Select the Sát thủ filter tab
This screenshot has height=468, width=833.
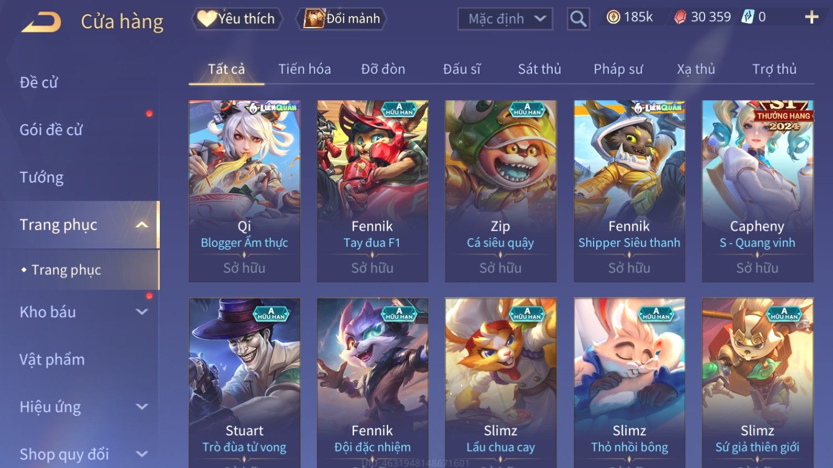coord(539,69)
